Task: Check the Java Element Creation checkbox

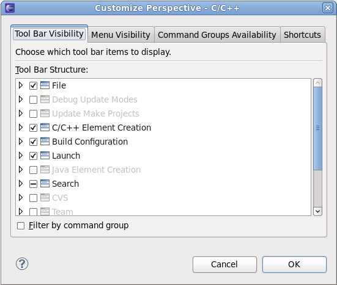Action: 33,170
